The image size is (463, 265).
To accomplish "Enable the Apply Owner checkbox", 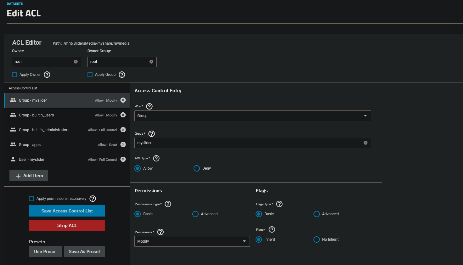I will coord(14,75).
